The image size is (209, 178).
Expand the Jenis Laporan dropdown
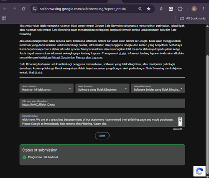coord(46,88)
